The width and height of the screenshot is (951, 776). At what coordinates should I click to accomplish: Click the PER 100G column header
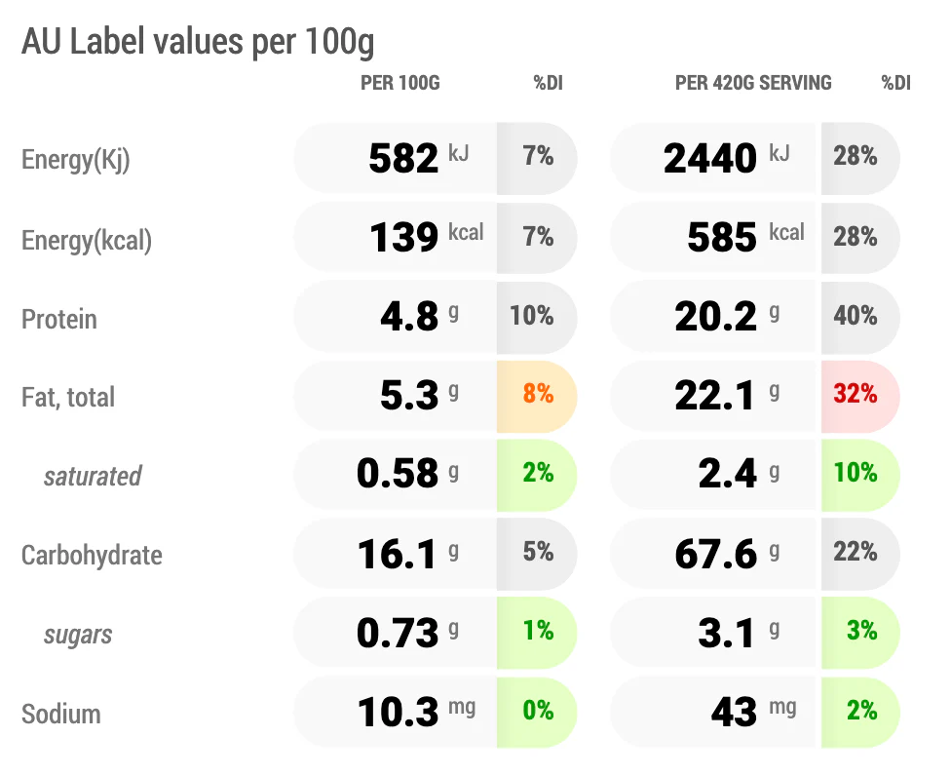tap(400, 83)
